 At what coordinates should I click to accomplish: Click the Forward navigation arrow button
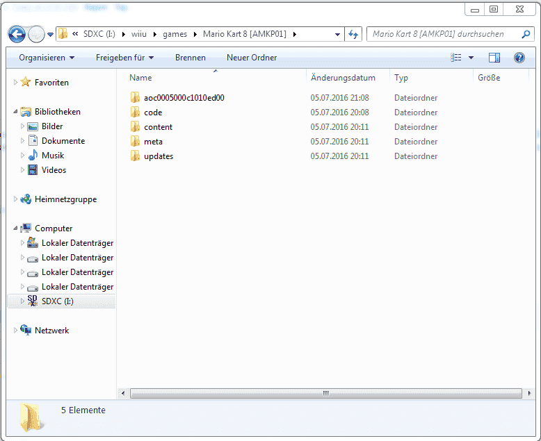pos(36,34)
